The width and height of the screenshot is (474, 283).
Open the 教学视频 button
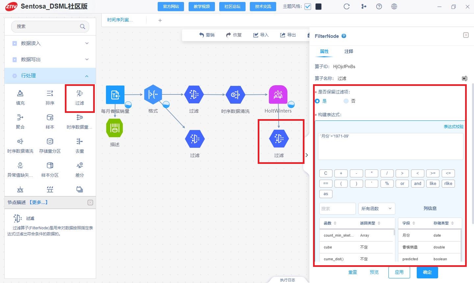(x=202, y=7)
